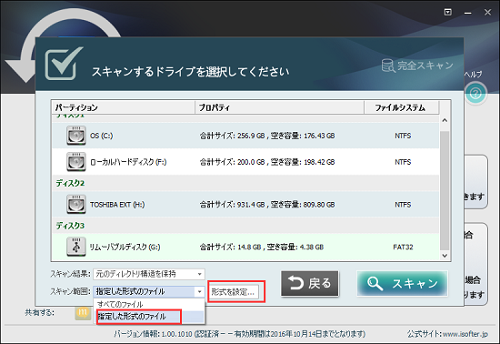Click the drive list scrollbar up arrow

[x=445, y=120]
